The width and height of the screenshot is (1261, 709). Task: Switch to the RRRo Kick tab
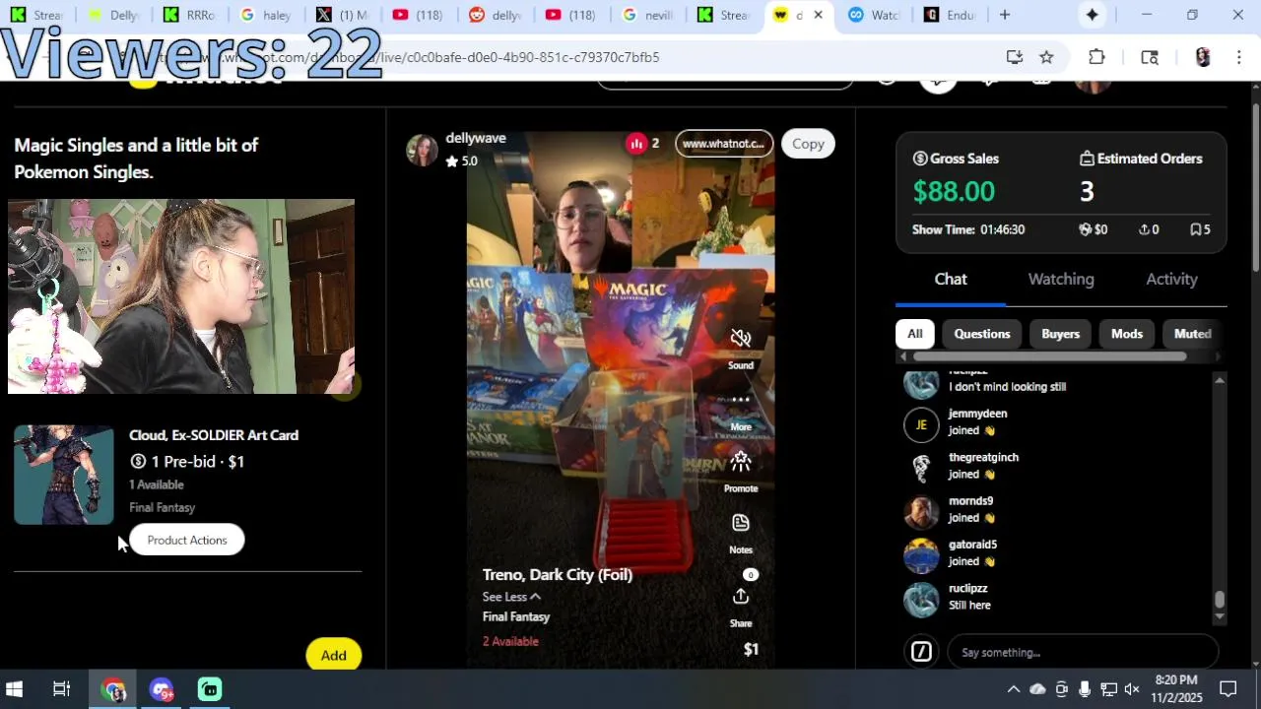tap(189, 15)
